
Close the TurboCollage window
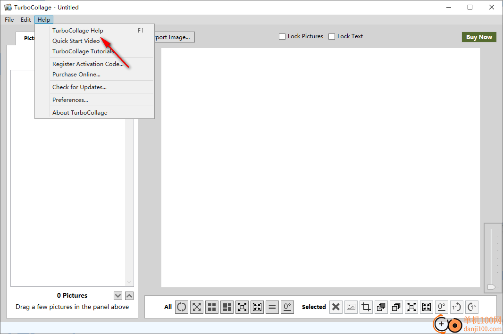coord(492,7)
